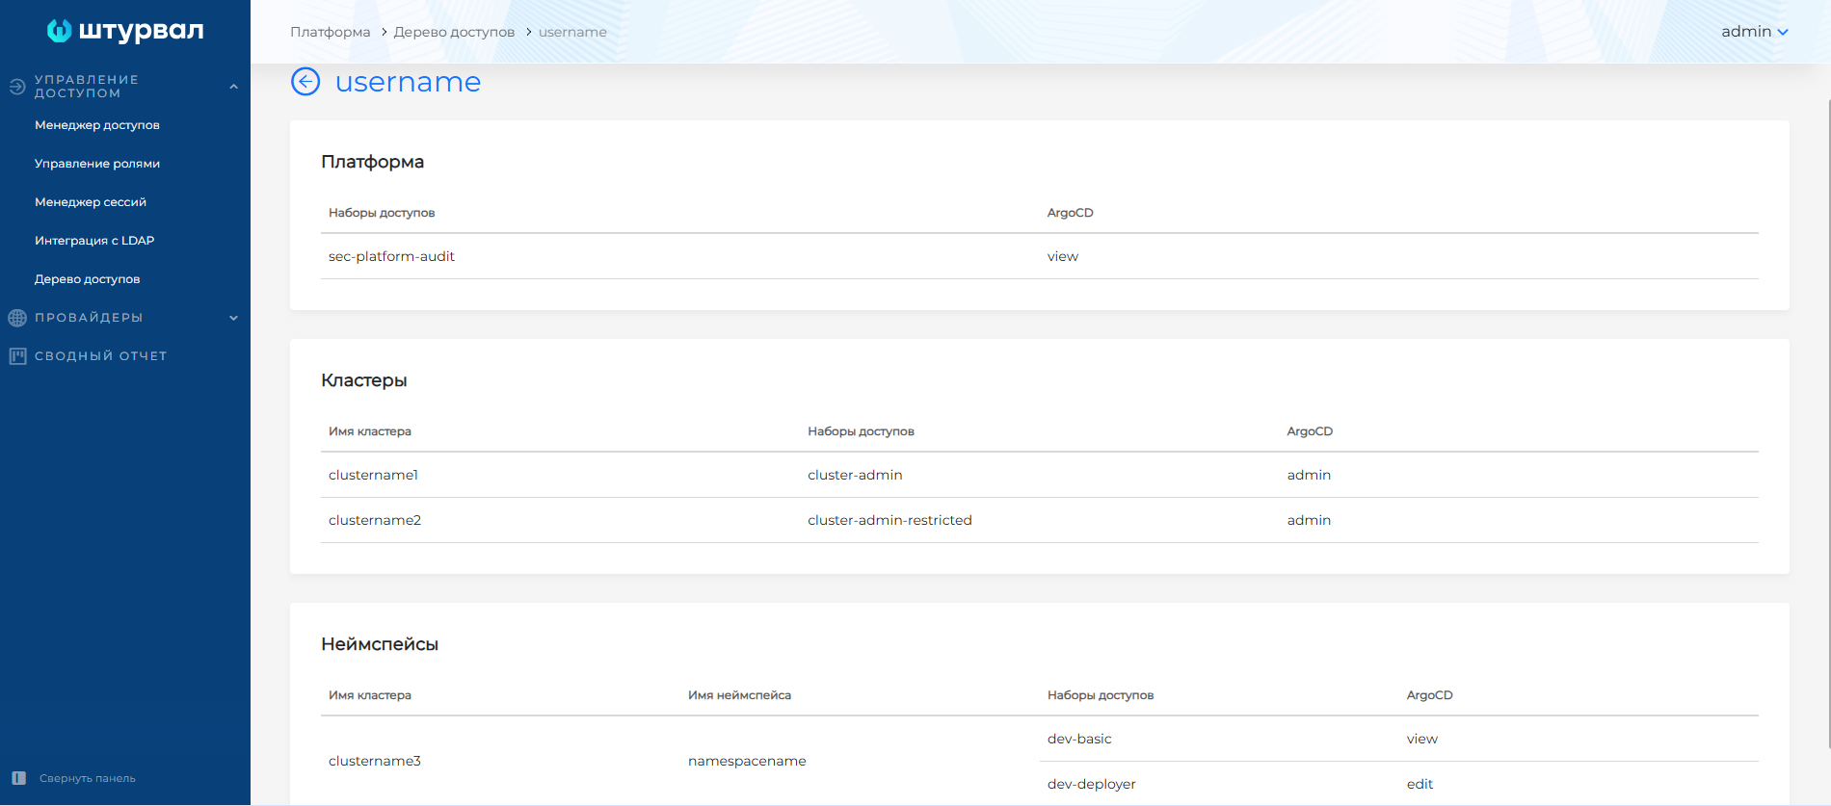
Task: Click Свернуть панель to collapse sidebar
Action: [88, 778]
